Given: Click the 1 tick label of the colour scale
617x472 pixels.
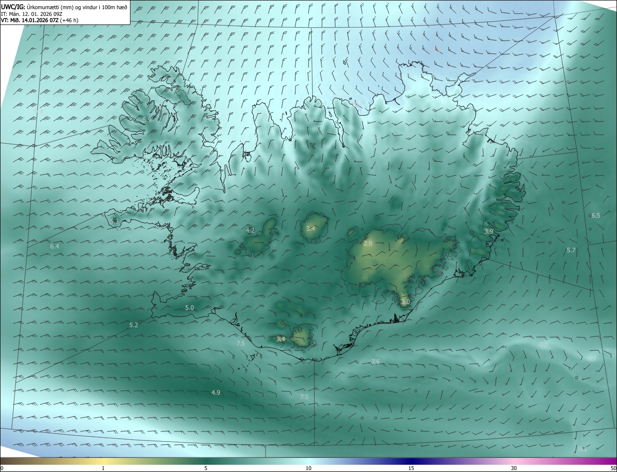Looking at the screenshot, I should point(103,468).
